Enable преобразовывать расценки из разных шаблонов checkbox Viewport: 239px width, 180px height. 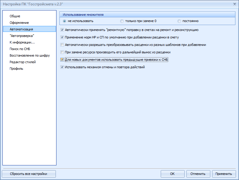[62, 45]
